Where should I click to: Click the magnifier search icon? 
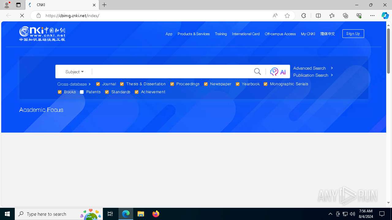258,71
